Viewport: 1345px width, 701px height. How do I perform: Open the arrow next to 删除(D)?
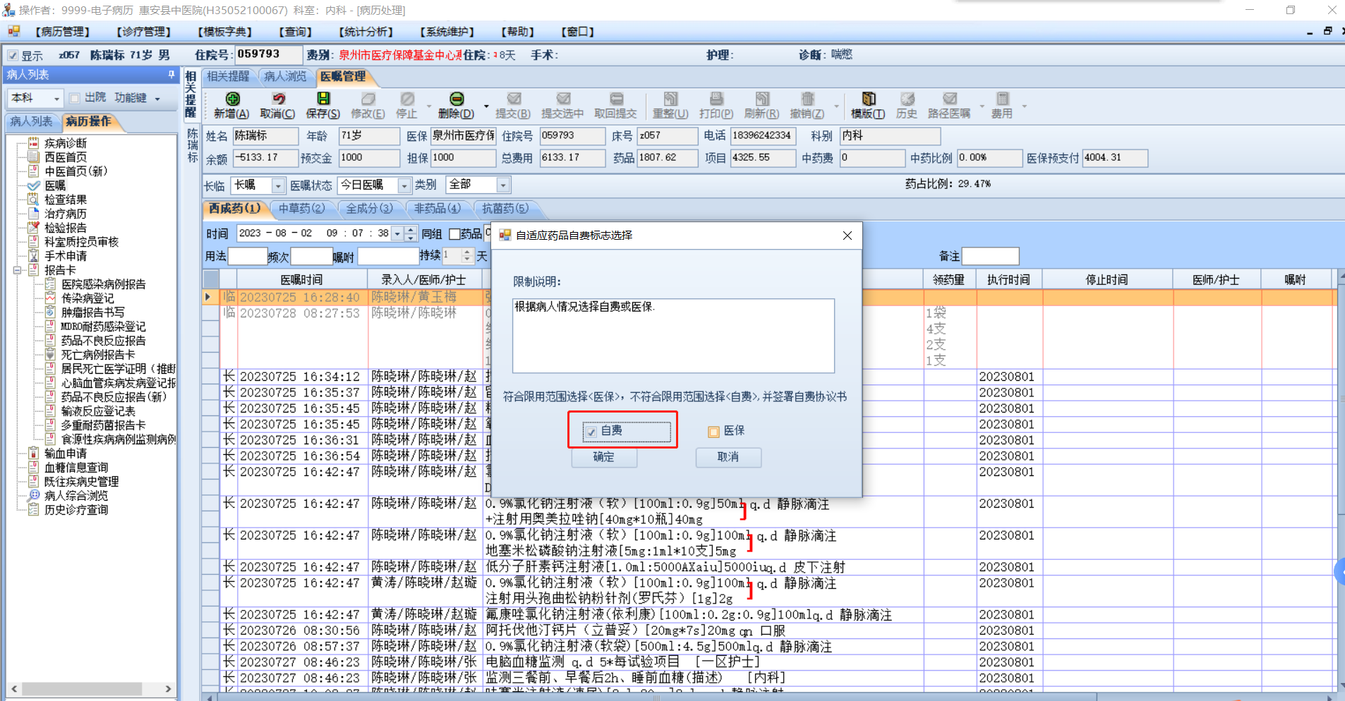coord(486,106)
